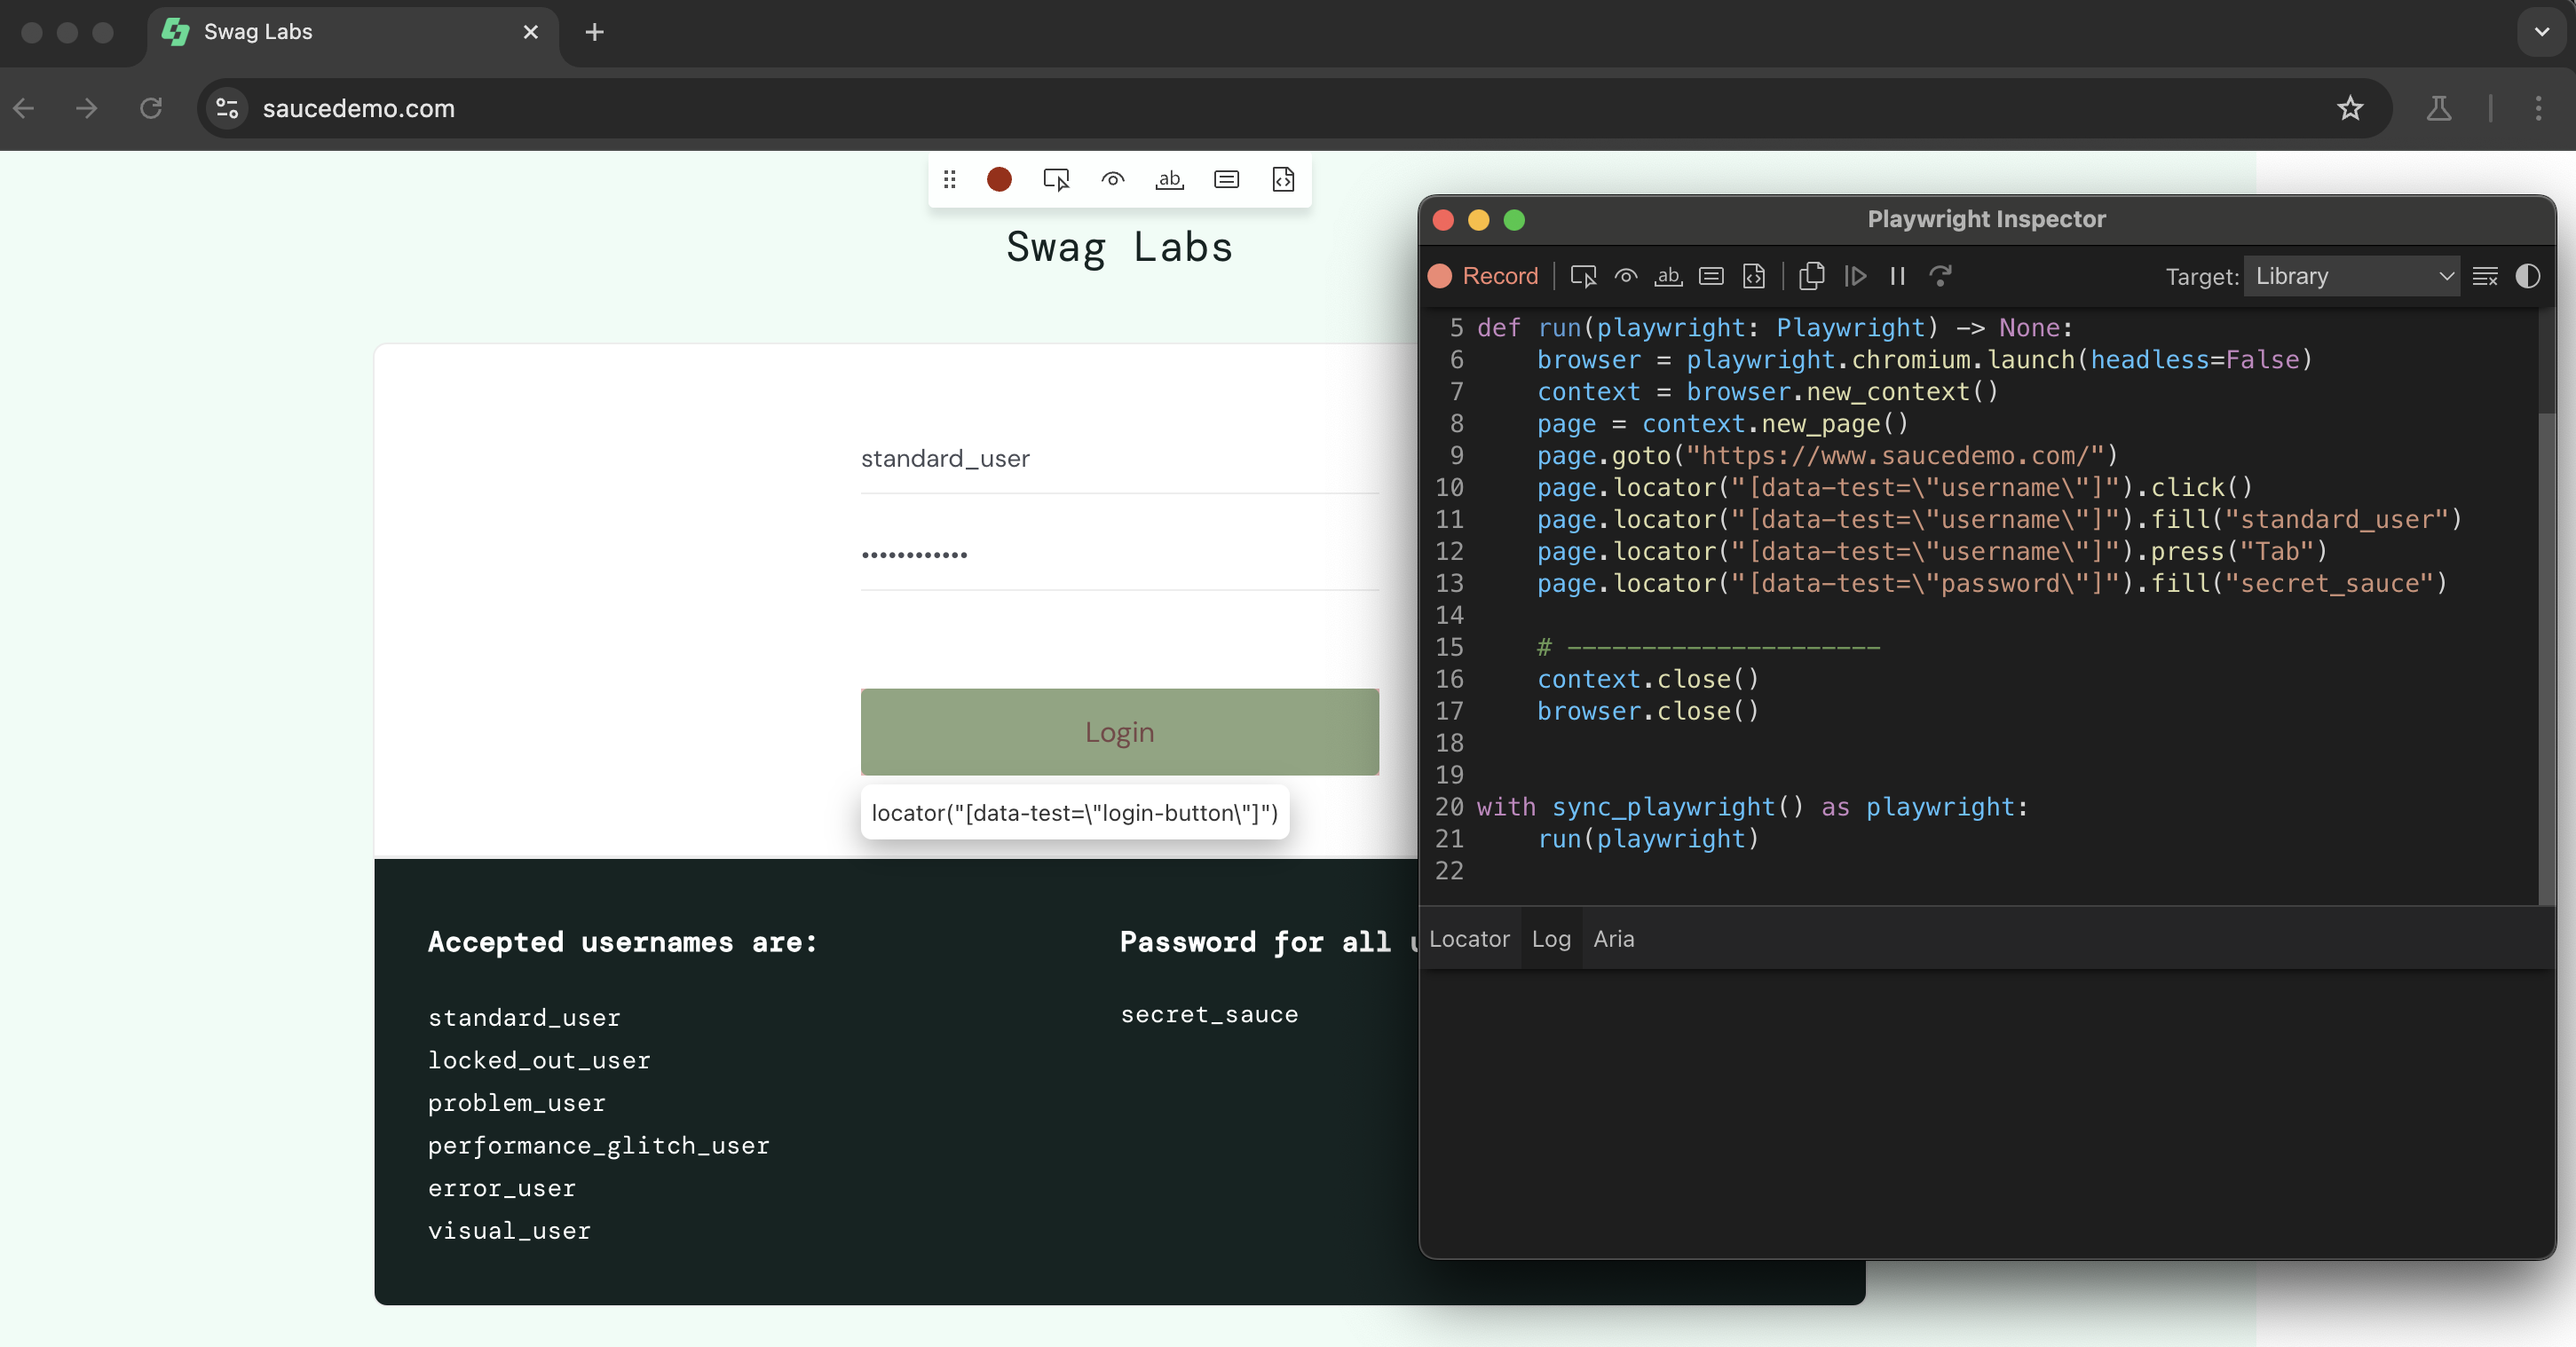Screen dimensions: 2576x1347
Task: Stop recording via red overlay record button
Action: 999,179
